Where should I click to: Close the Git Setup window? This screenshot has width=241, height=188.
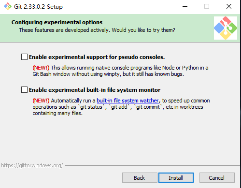(229, 7)
